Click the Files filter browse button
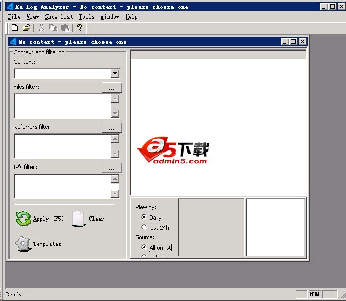The width and height of the screenshot is (346, 301). [x=112, y=88]
